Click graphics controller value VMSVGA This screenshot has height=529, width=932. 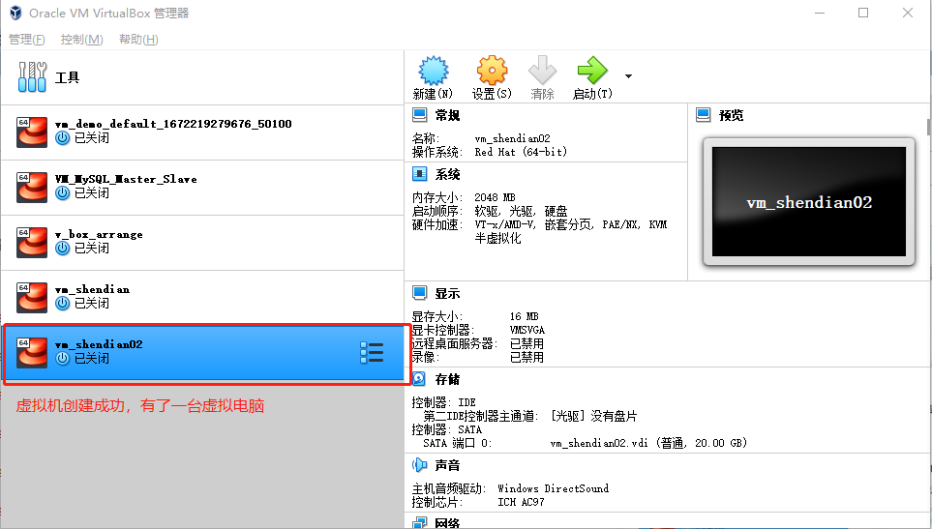(527, 330)
